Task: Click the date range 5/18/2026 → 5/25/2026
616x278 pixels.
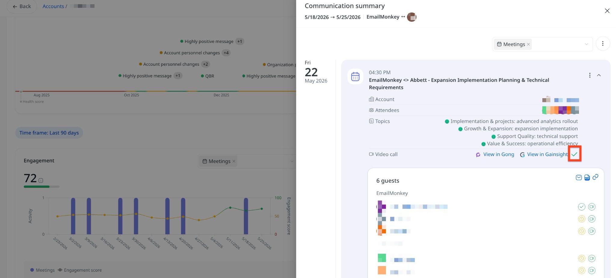Action: pos(332,17)
